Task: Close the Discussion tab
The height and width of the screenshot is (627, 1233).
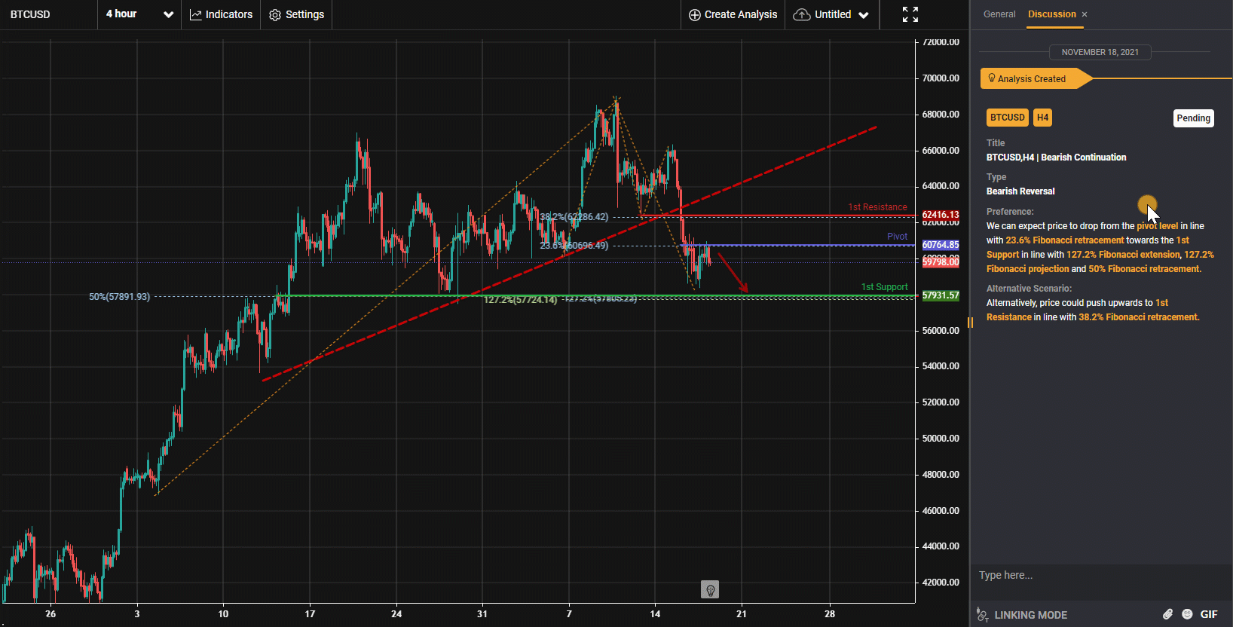Action: click(1085, 14)
